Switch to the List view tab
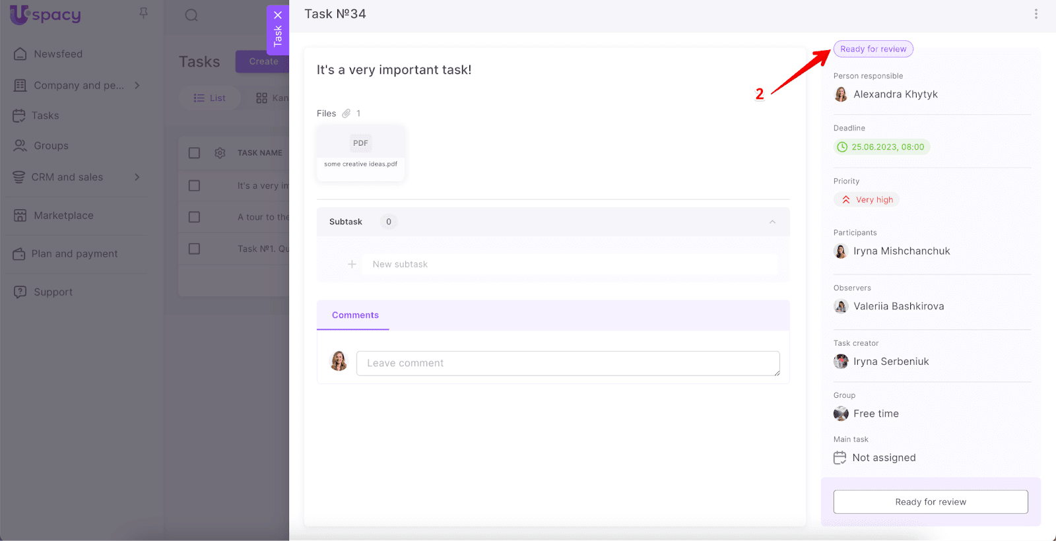The image size is (1056, 541). tap(209, 98)
